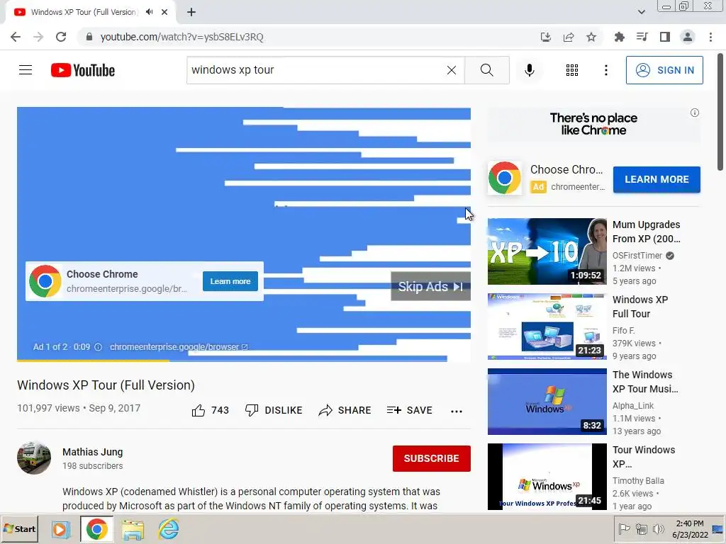Viewport: 726px width, 544px height.
Task: Launch Internet Explorer from taskbar
Action: 168,529
